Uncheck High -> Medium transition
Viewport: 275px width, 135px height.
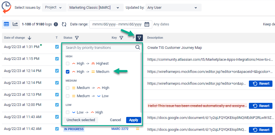68,72
